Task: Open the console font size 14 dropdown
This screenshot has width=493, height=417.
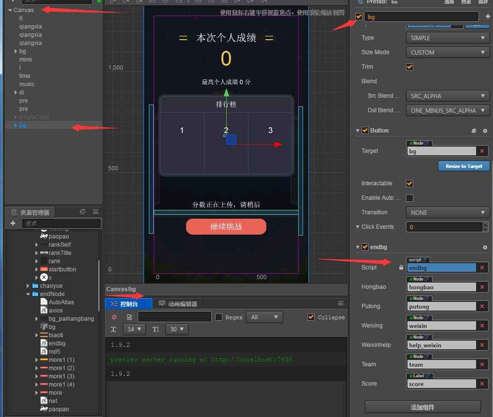Action: click(x=134, y=329)
